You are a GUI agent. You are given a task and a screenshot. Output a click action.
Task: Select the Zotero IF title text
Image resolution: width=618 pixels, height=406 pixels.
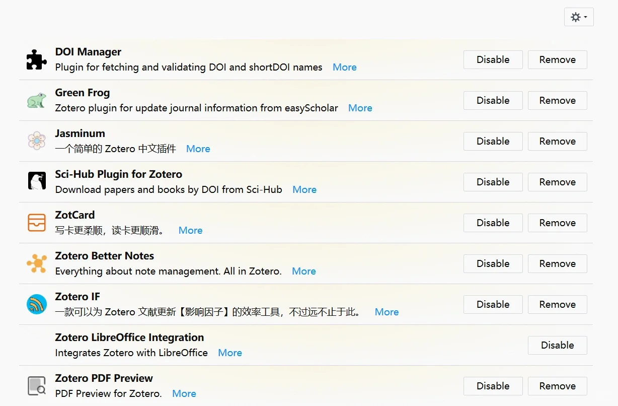(x=78, y=297)
